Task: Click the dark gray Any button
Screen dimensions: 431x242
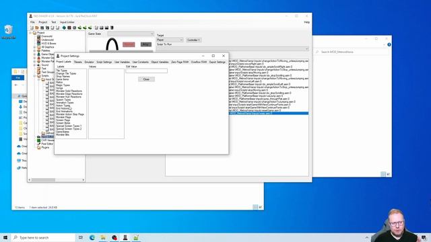Action: tap(145, 44)
